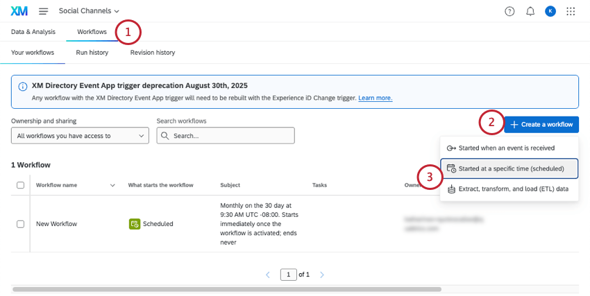Expand the Workflow name column sort chevron
This screenshot has height=296, width=590.
(112, 185)
